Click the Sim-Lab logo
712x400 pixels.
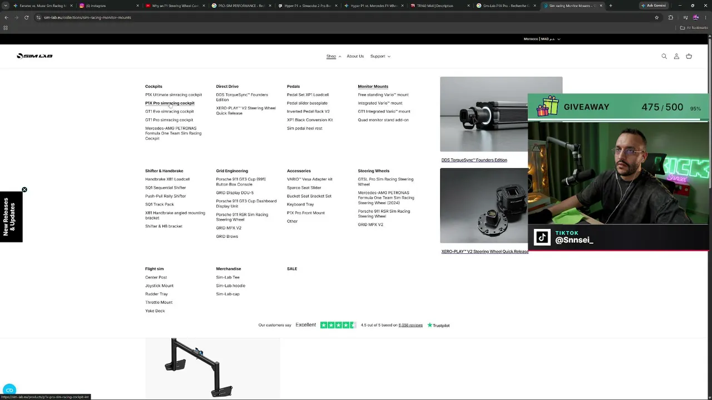tap(34, 56)
